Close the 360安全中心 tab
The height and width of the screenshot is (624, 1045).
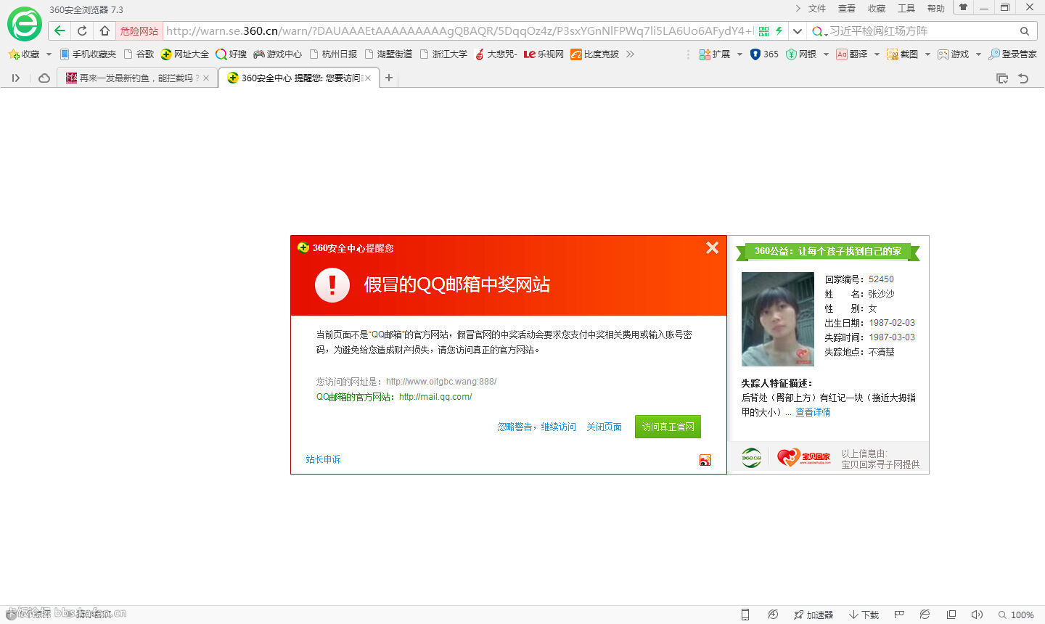click(x=368, y=78)
